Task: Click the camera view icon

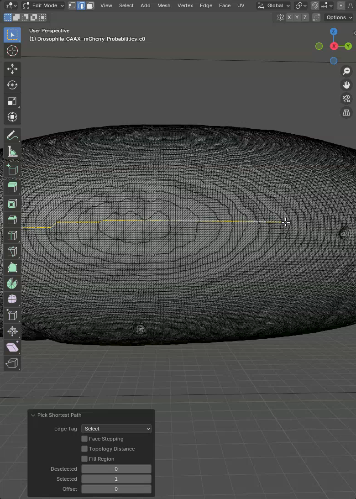Action: 346,99
